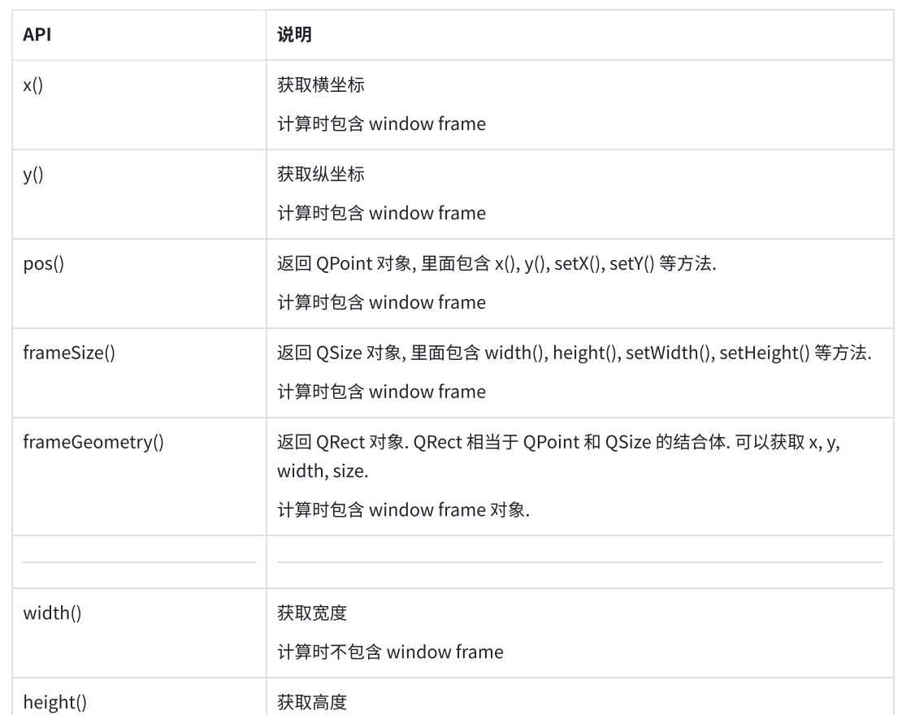Click 计算时包含 window frame 对象 text

pyautogui.click(x=403, y=509)
